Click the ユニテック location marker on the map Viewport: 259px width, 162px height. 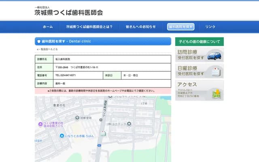tap(129, 123)
